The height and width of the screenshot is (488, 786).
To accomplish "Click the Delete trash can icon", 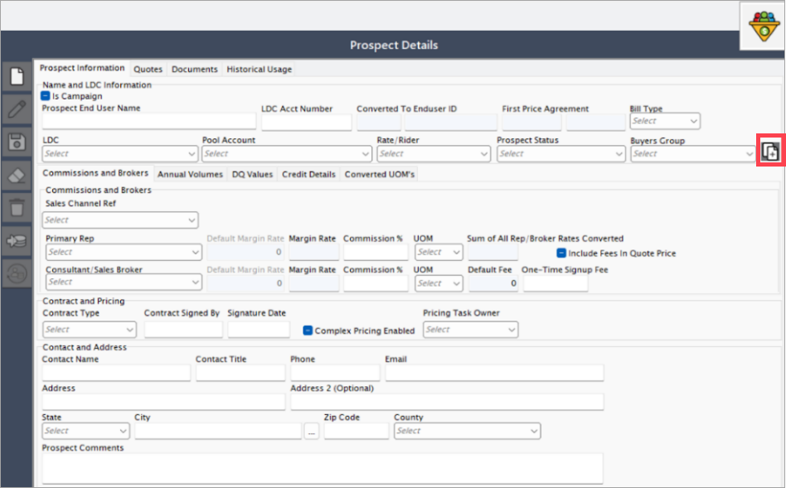I will tap(17, 208).
